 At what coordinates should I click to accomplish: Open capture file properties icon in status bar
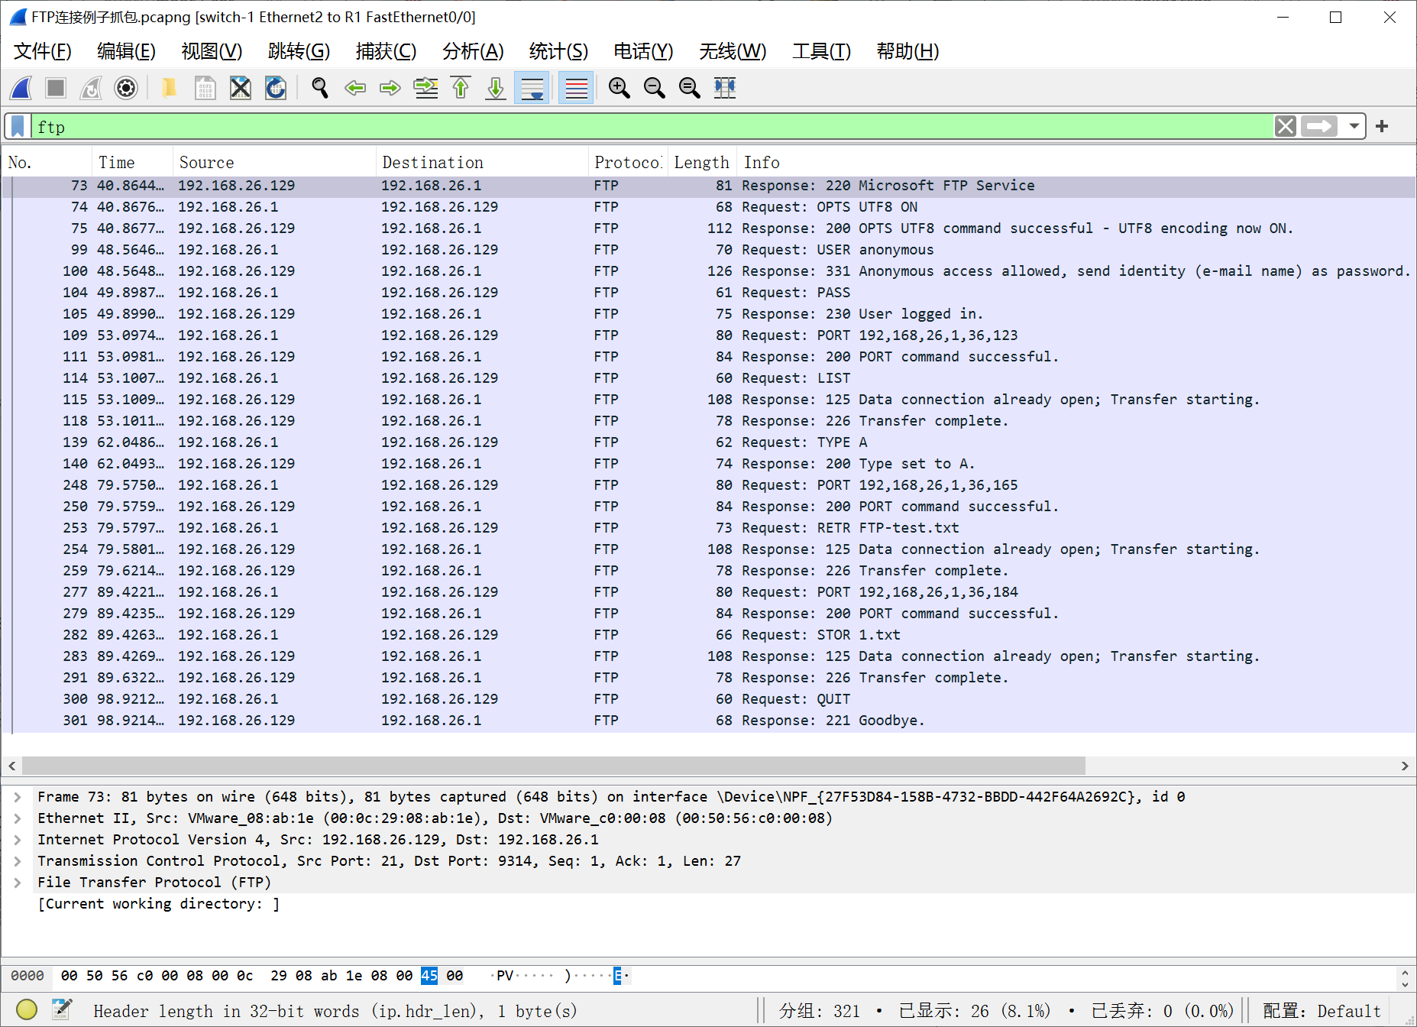coord(62,1010)
